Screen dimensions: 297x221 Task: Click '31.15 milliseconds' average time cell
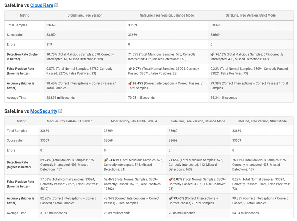pyautogui.click(x=54, y=213)
